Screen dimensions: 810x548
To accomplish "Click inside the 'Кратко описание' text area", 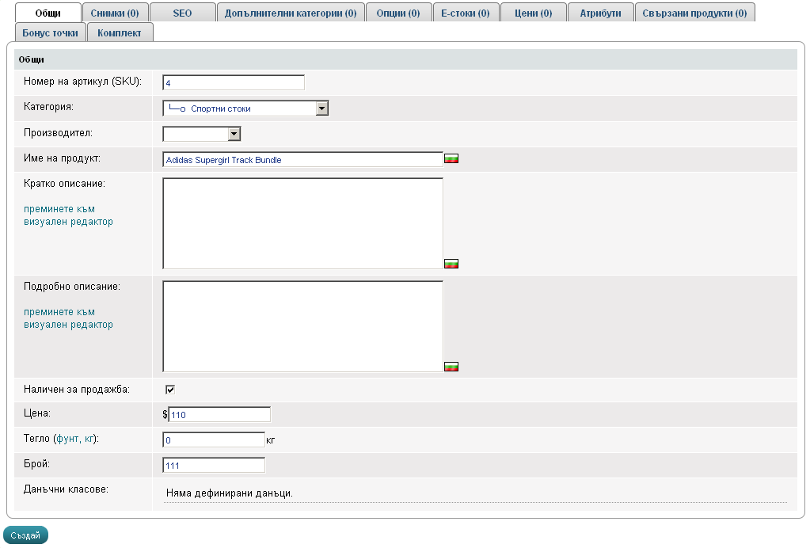I will 302,223.
